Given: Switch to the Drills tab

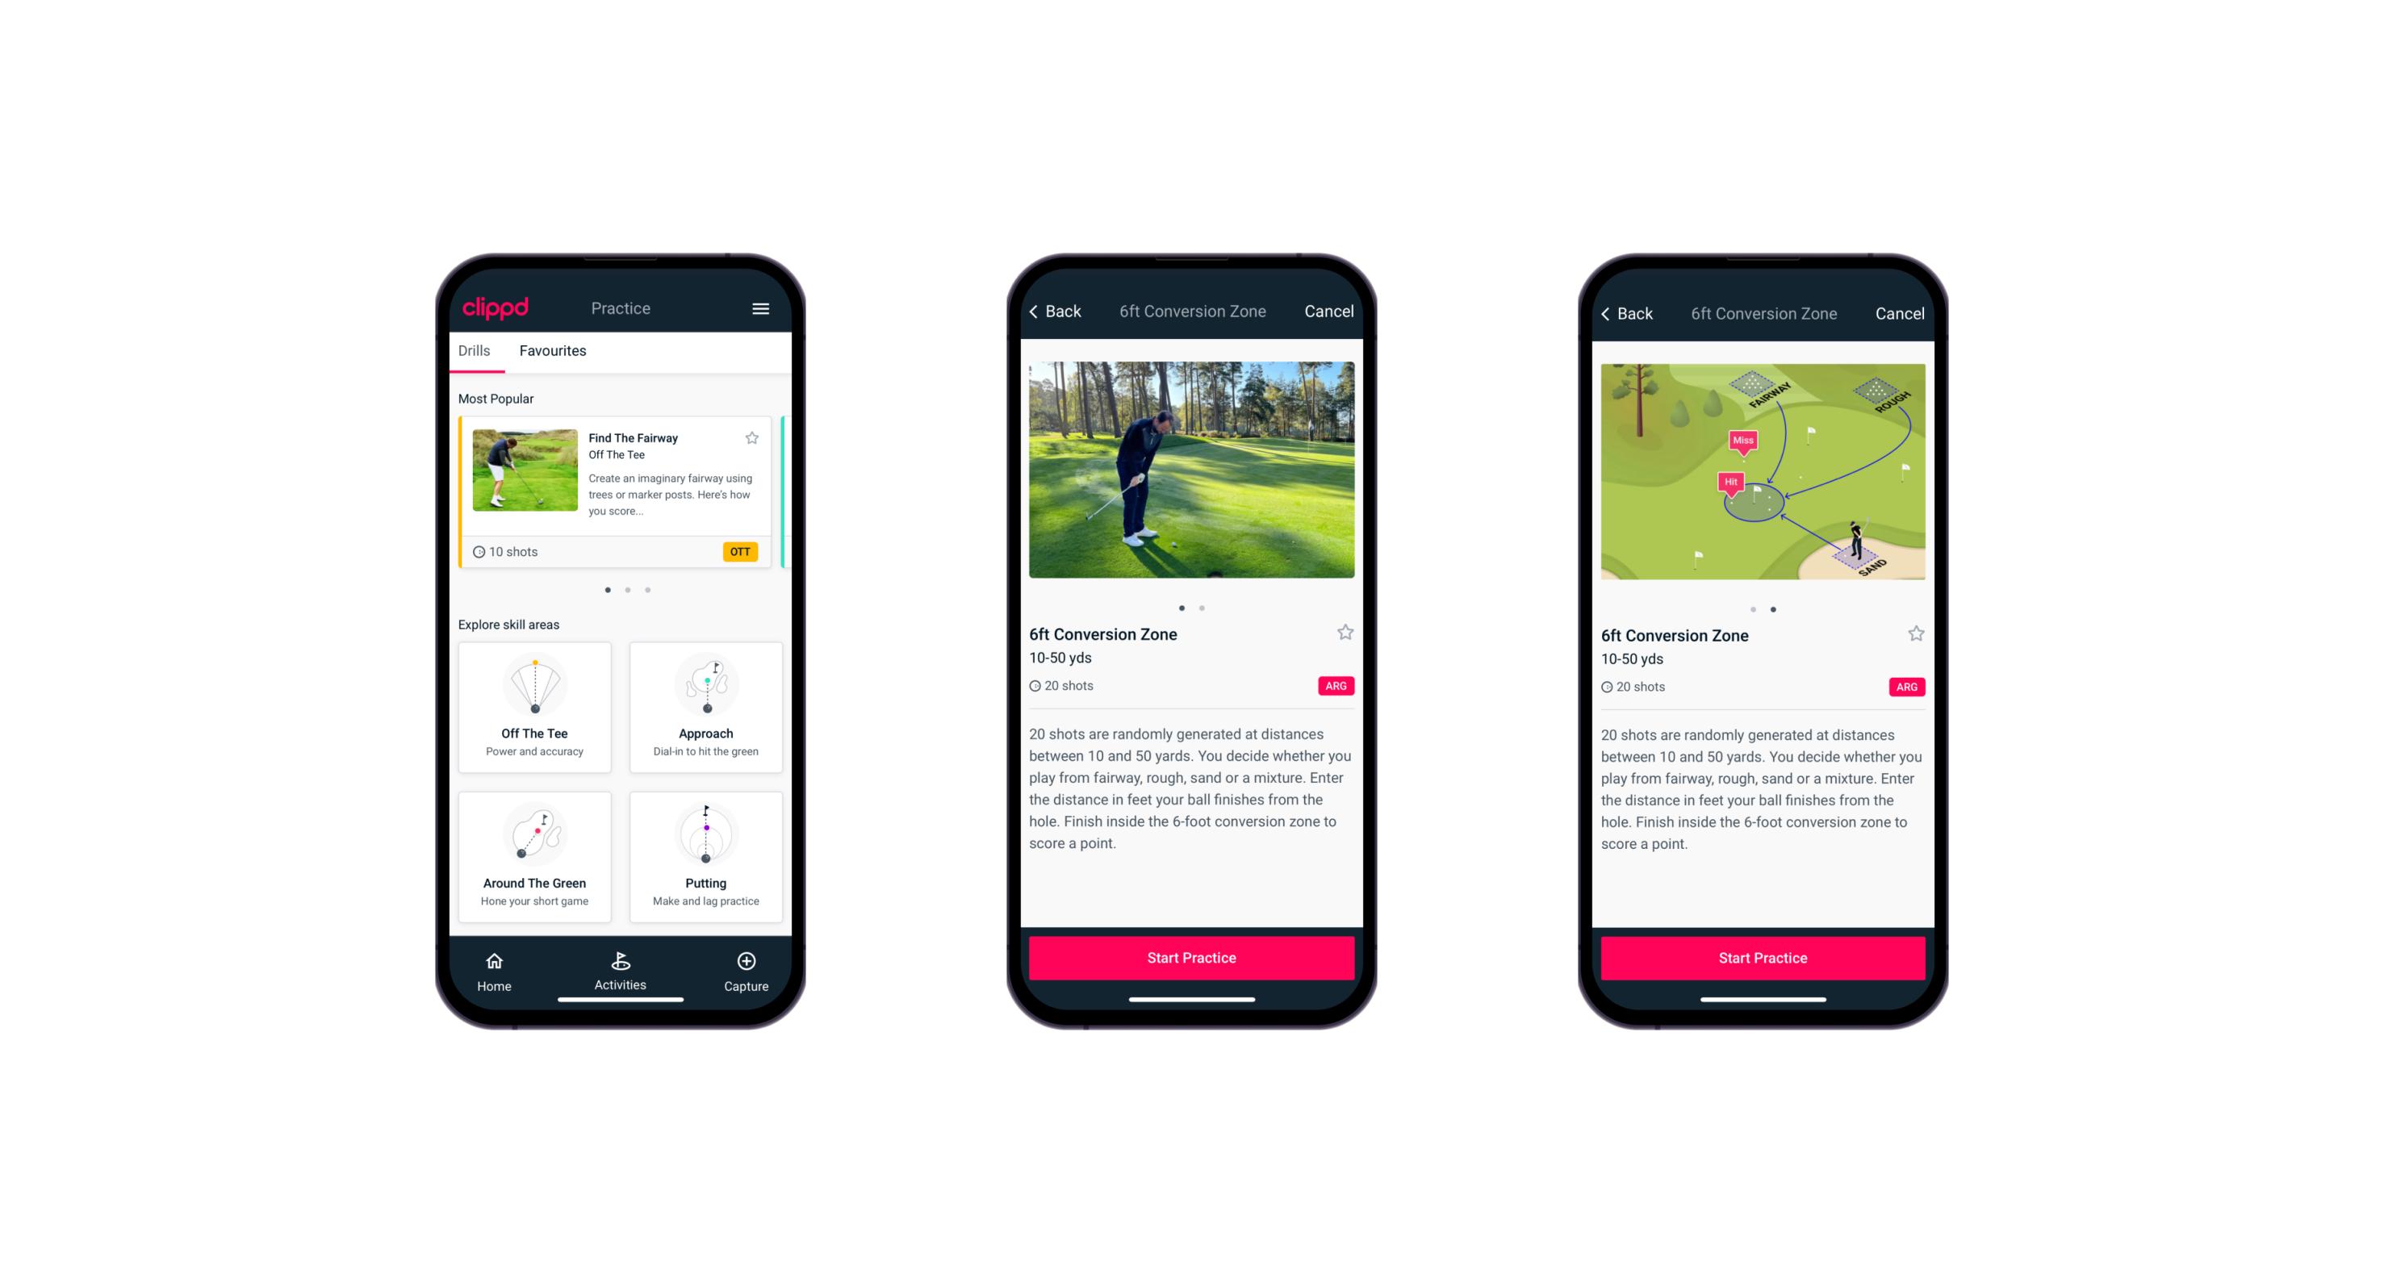Looking at the screenshot, I should click(x=474, y=353).
